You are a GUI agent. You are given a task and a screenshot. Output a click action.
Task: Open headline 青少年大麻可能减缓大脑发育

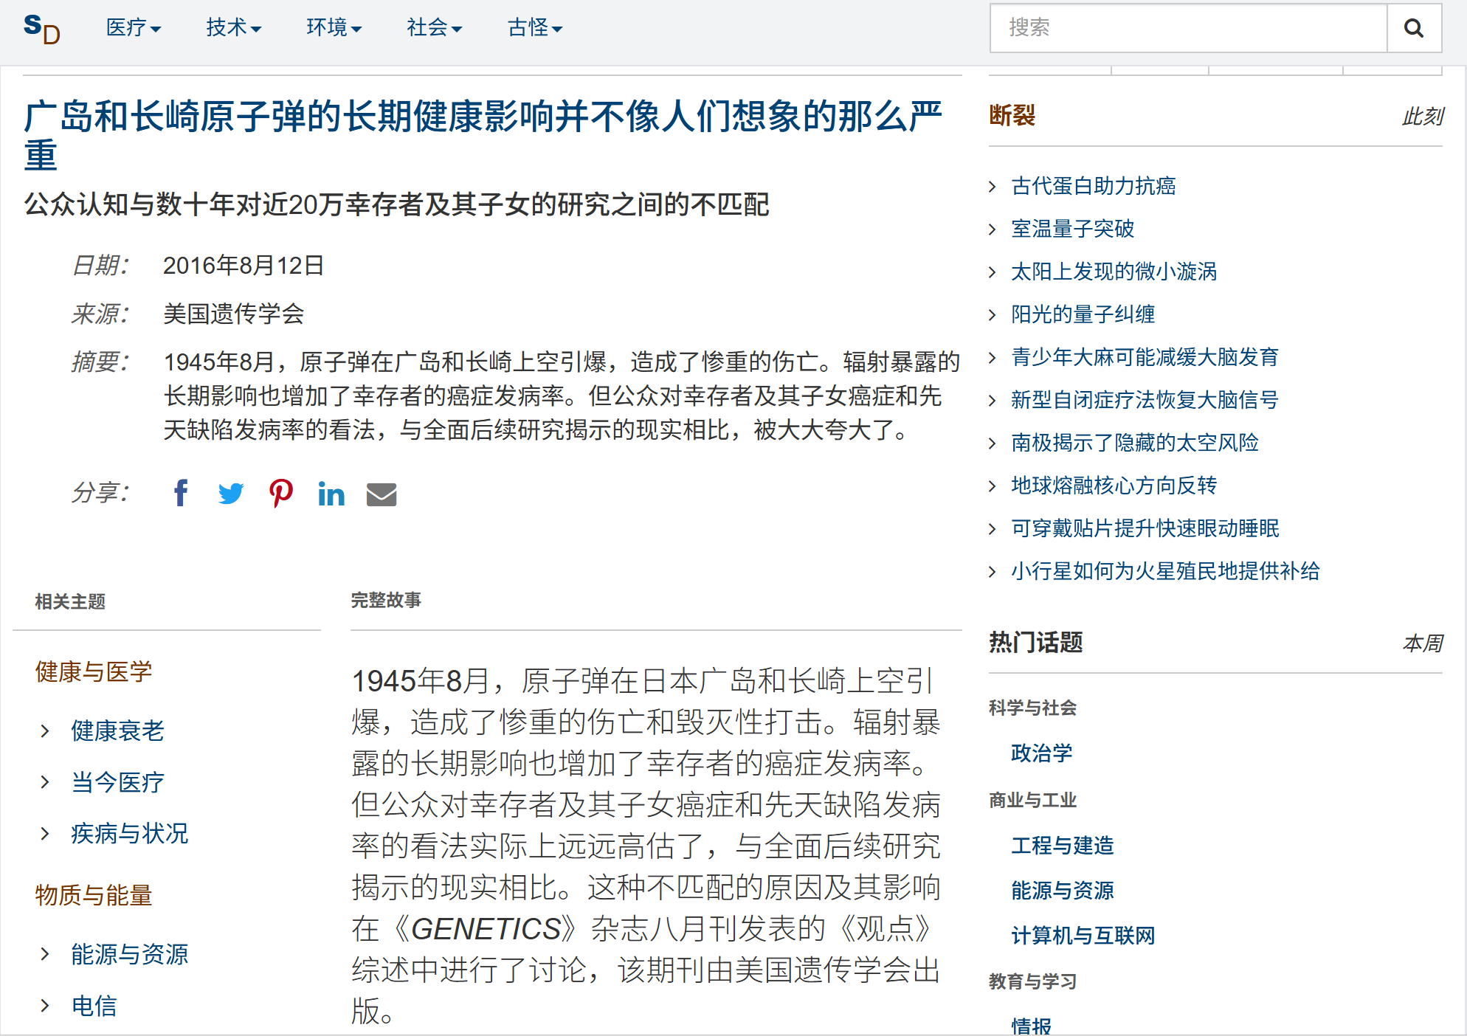click(1145, 357)
